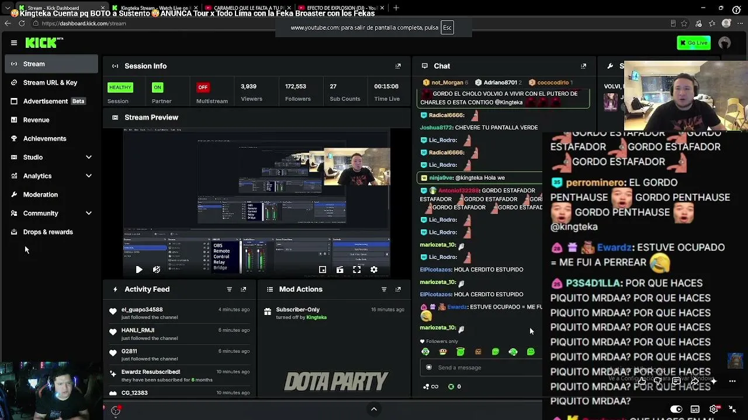Select the last green emote in row
Viewport: 748px width, 420px height.
coord(531,352)
